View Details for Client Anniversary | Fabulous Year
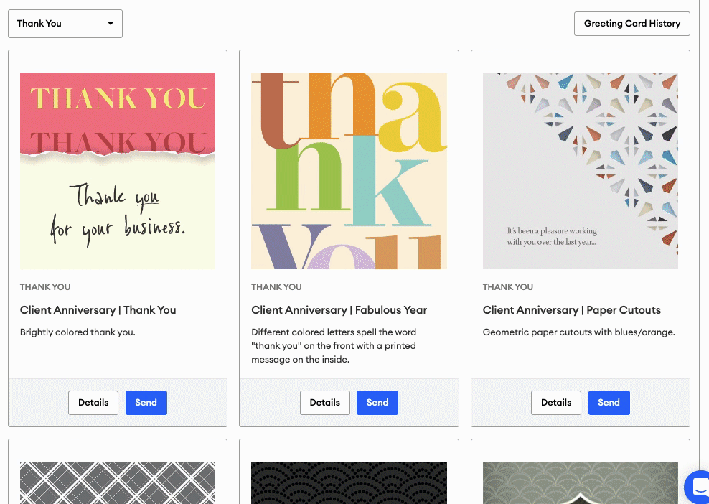Image resolution: width=709 pixels, height=504 pixels. tap(324, 403)
